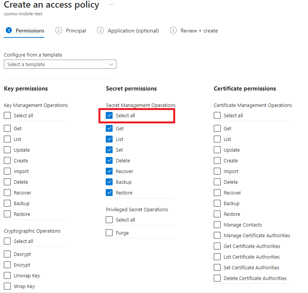308x293 pixels.
Task: Uncheck 'Select all' under Secret Management Operations
Action: coord(109,115)
